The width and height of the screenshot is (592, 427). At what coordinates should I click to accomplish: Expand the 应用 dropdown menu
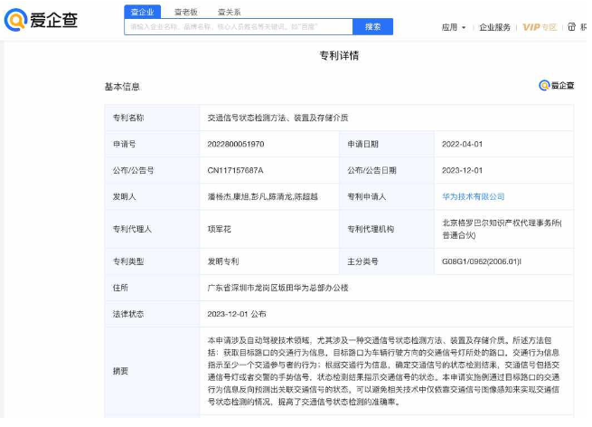(x=454, y=27)
